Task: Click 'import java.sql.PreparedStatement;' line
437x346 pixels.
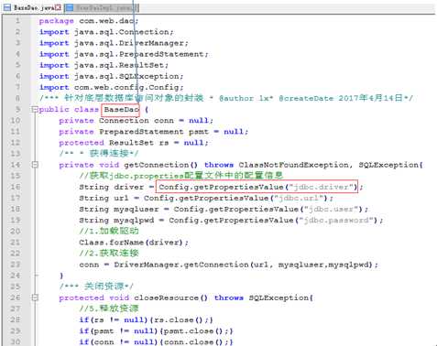Action: coord(124,54)
